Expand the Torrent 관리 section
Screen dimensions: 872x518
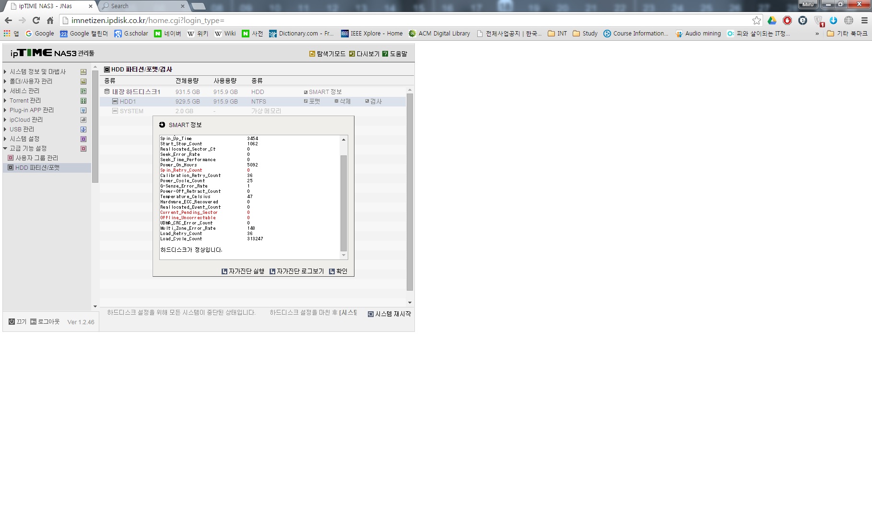coord(25,100)
